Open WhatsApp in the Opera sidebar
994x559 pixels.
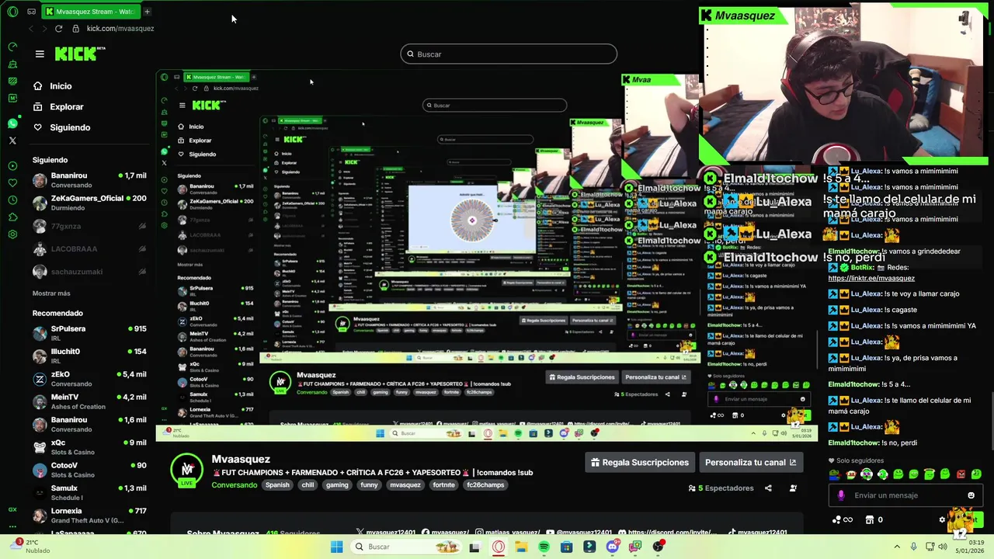tap(12, 123)
